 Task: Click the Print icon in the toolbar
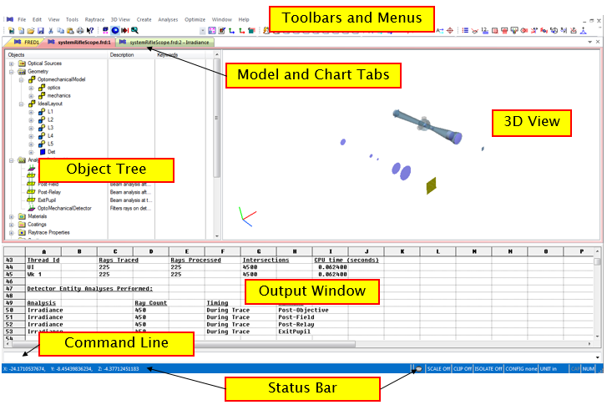point(79,30)
